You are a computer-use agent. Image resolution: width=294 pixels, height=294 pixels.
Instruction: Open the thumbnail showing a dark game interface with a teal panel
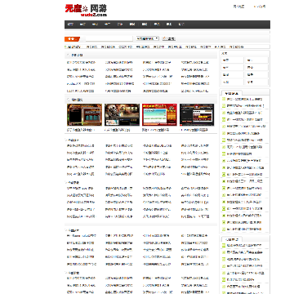point(84,114)
